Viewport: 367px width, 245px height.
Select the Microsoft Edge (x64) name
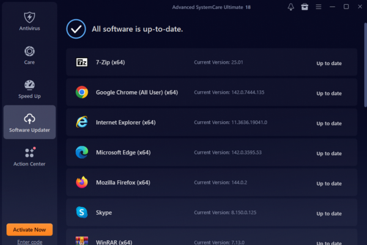coord(123,153)
